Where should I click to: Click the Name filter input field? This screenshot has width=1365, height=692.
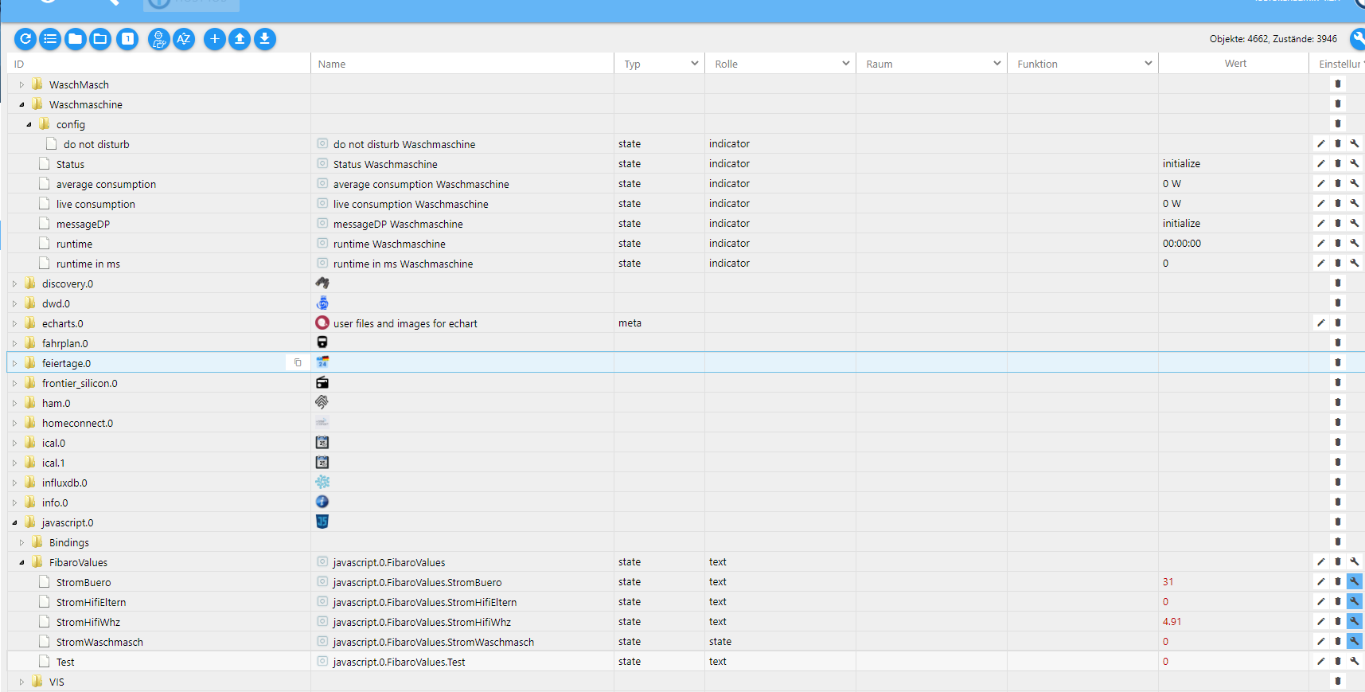462,64
